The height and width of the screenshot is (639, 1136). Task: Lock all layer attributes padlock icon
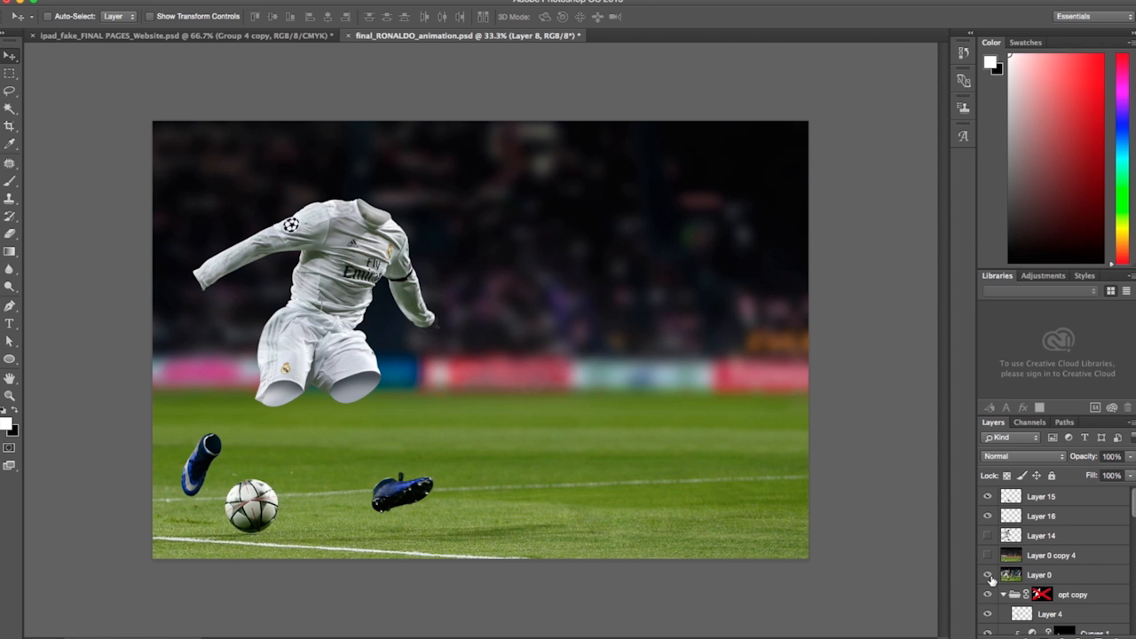click(x=1052, y=476)
